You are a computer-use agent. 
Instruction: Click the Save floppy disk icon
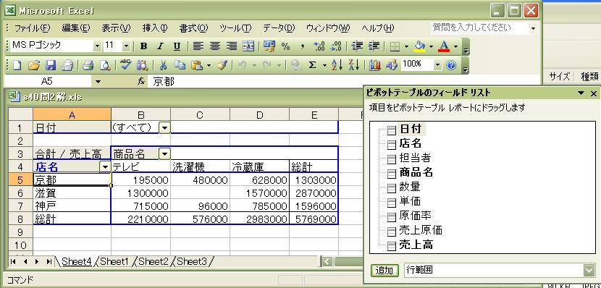[51, 66]
